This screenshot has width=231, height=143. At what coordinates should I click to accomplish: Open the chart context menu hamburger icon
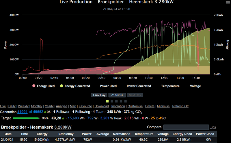(x=228, y=2)
